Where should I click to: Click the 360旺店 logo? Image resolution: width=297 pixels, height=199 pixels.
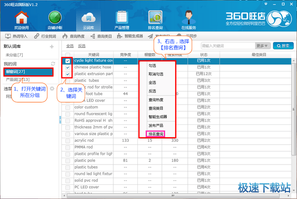[259, 18]
